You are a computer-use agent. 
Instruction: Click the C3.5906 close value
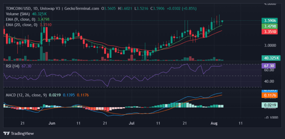click(158, 9)
